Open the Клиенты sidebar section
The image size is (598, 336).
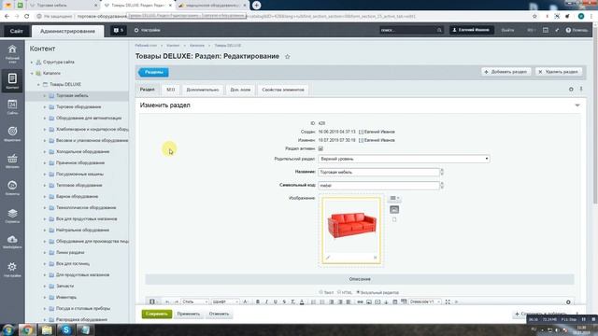(12, 188)
